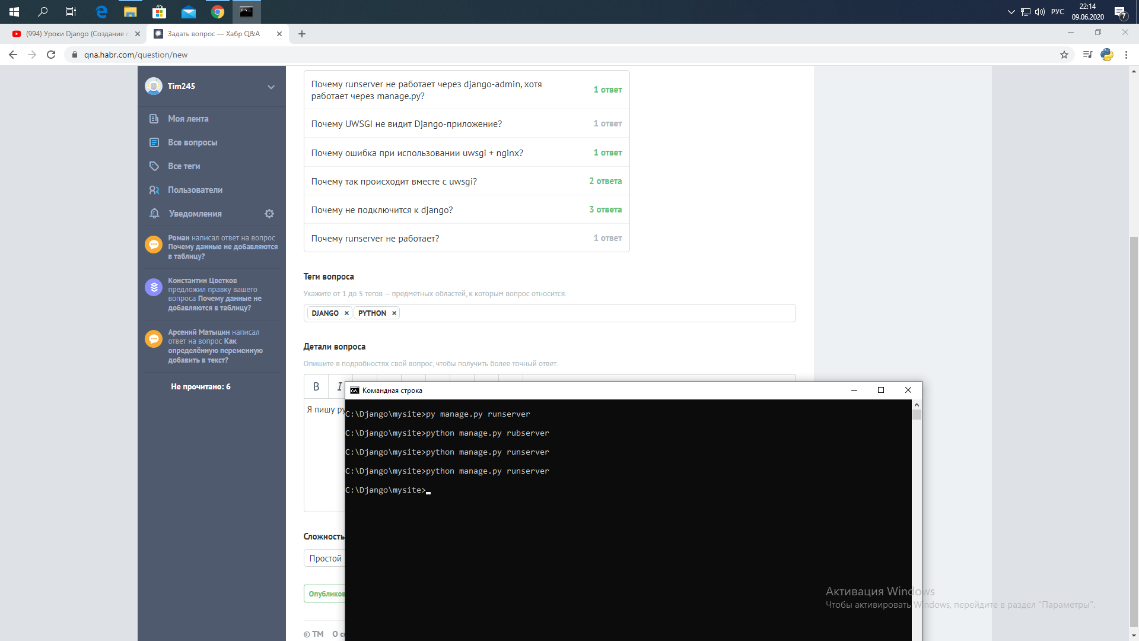Screen dimensions: 1139x641
Task: Open the Tim245 profile avatar
Action: click(154, 86)
